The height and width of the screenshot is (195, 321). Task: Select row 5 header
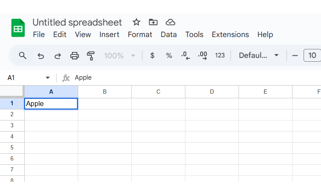(x=12, y=148)
